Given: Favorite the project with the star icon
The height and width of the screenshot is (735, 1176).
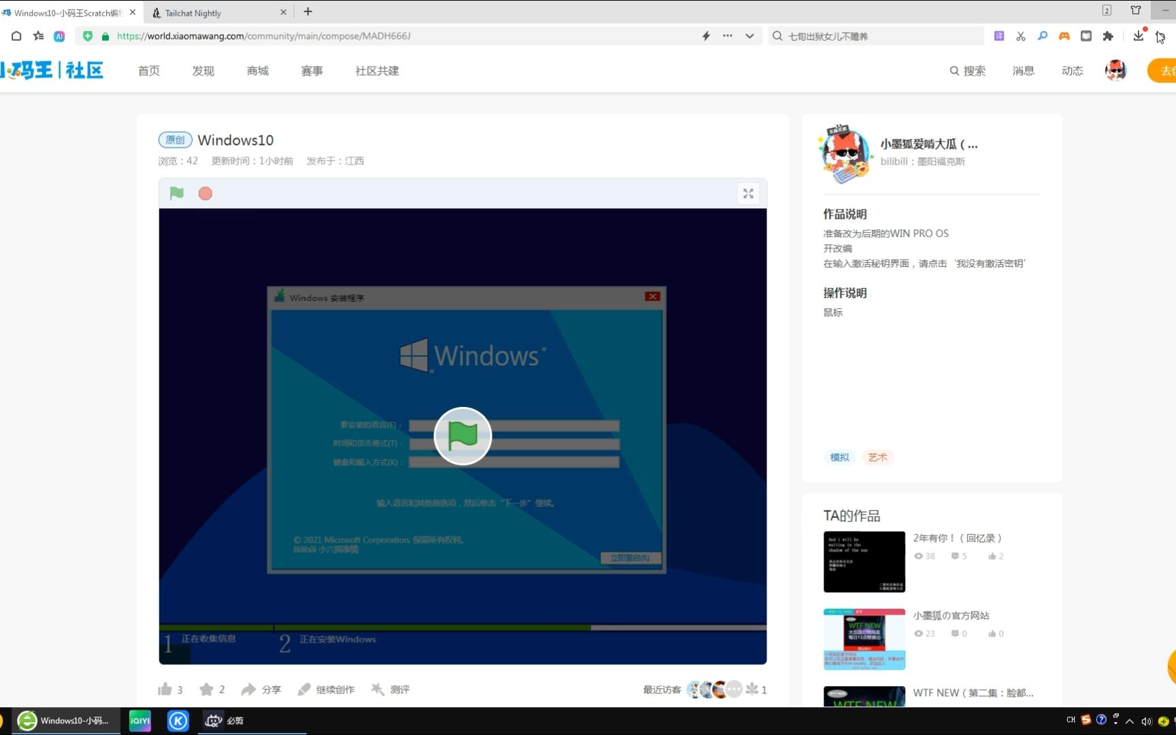Looking at the screenshot, I should click(206, 689).
